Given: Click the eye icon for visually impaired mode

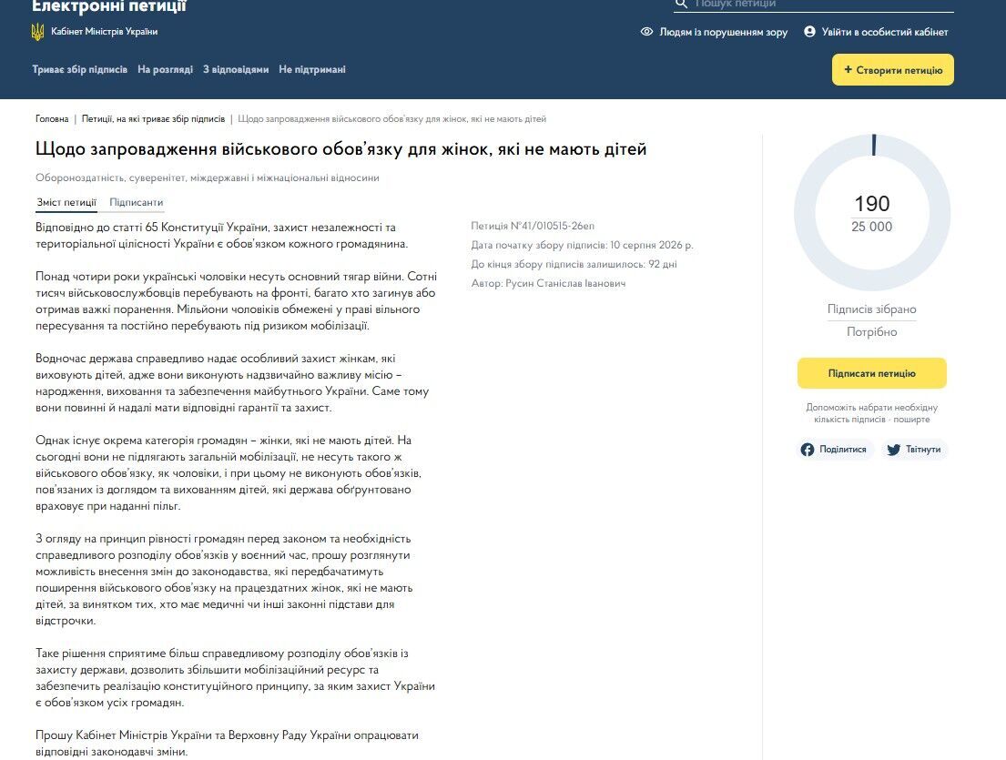Looking at the screenshot, I should point(646,32).
